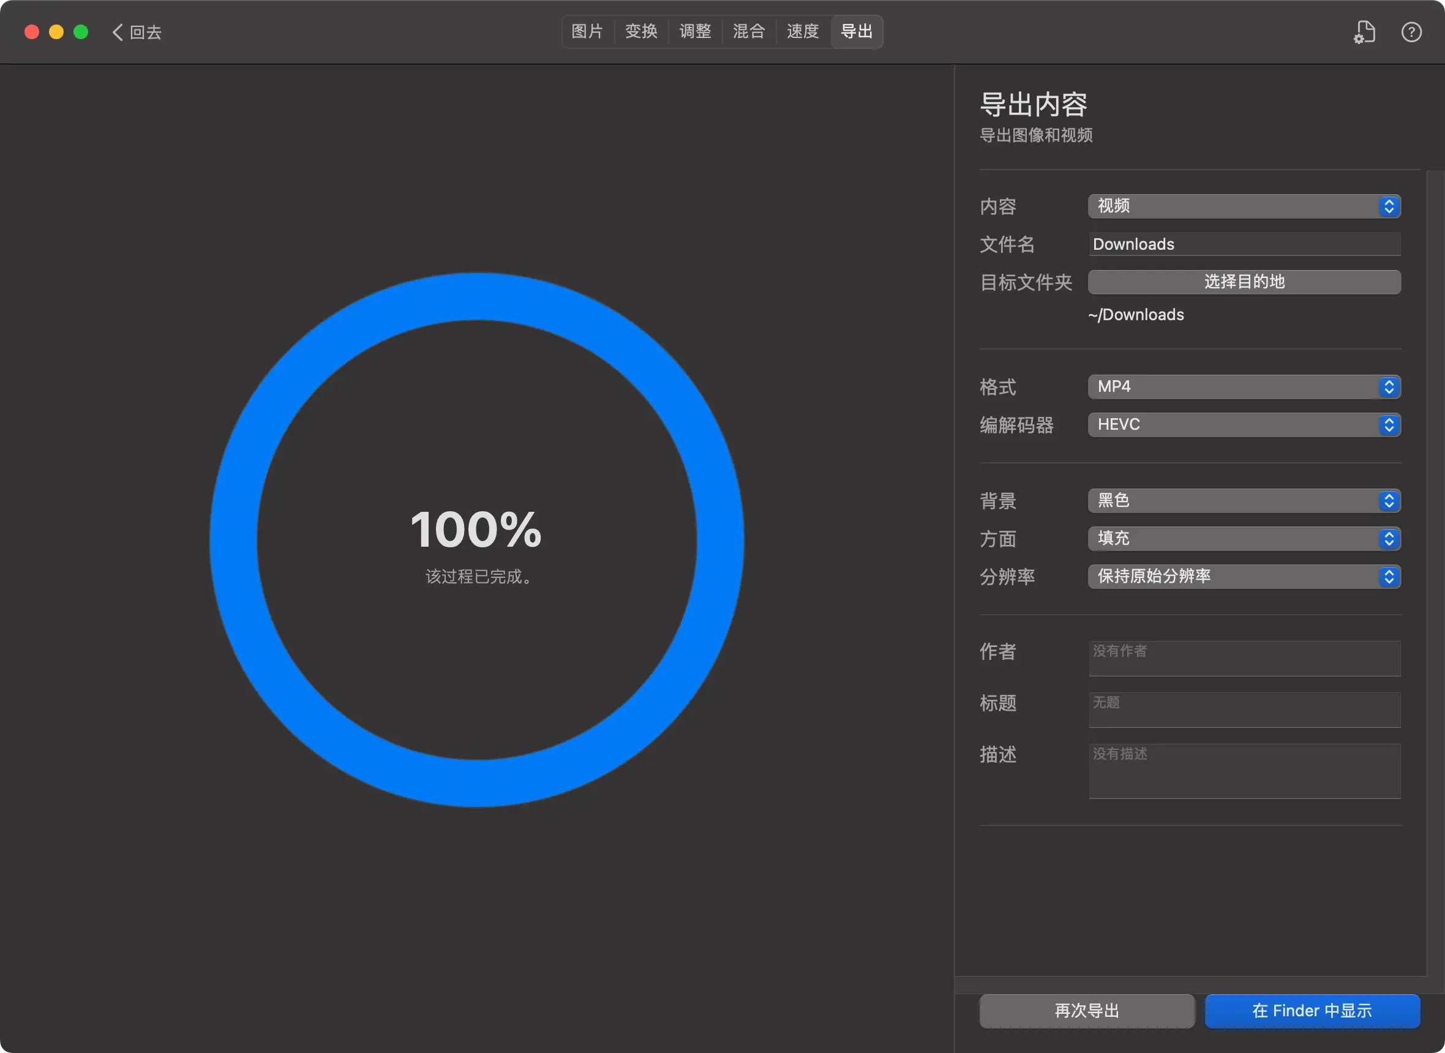Open the 调整 tab

[695, 31]
